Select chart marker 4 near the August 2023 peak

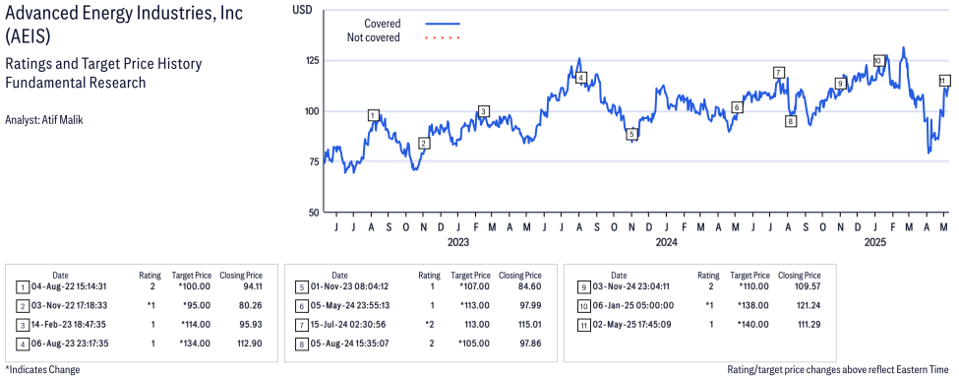(581, 77)
